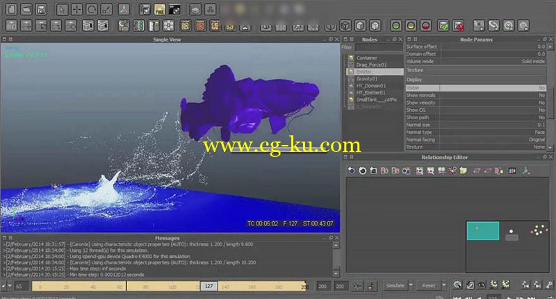The image size is (556, 299).
Task: Select the HY_Domain01 node
Action: tap(371, 85)
